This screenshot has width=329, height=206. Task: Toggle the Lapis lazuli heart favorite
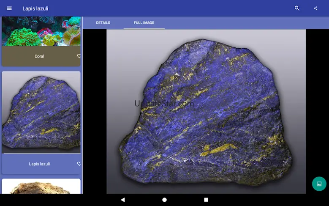pyautogui.click(x=79, y=164)
